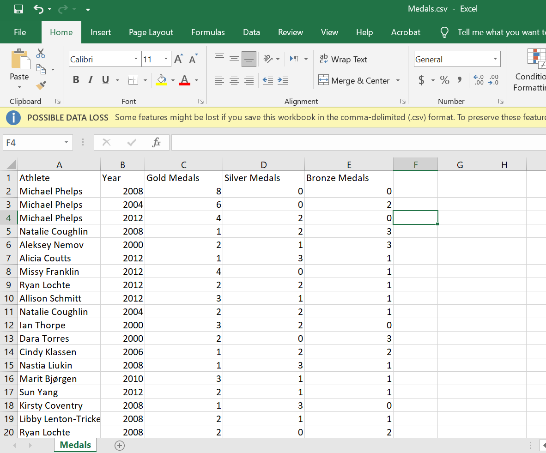This screenshot has width=546, height=453.
Task: Toggle Wrap Text for the selection
Action: point(344,59)
